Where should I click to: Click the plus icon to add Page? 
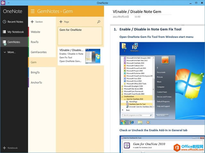[61, 22]
